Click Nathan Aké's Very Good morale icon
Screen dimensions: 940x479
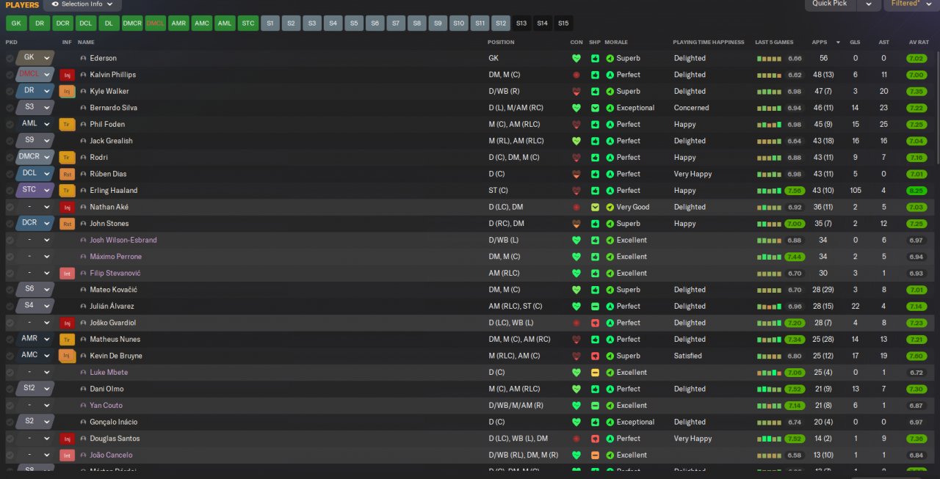click(610, 207)
